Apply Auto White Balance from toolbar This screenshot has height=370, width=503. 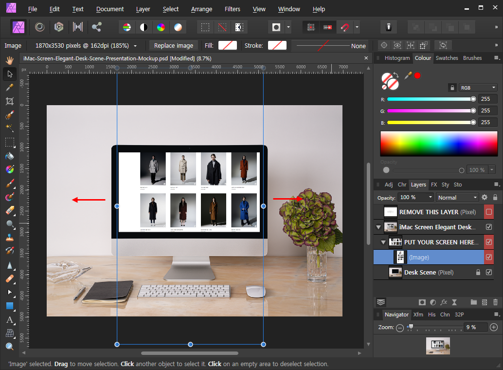coord(178,27)
